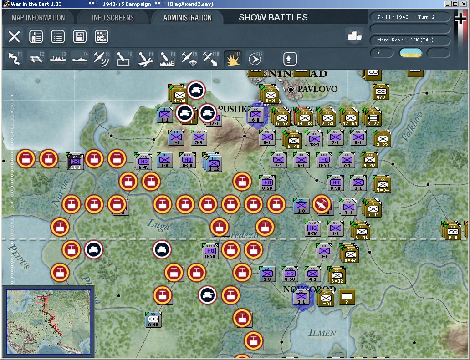Select the Soviet stack labeled 0=0
This screenshot has width=470, height=360.
pyautogui.click(x=451, y=230)
